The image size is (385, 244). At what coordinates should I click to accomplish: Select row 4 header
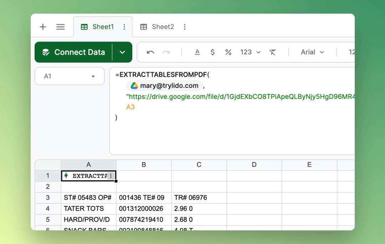(x=48, y=209)
